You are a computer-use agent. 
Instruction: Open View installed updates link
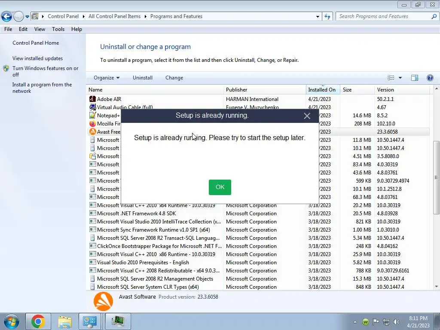tap(38, 58)
